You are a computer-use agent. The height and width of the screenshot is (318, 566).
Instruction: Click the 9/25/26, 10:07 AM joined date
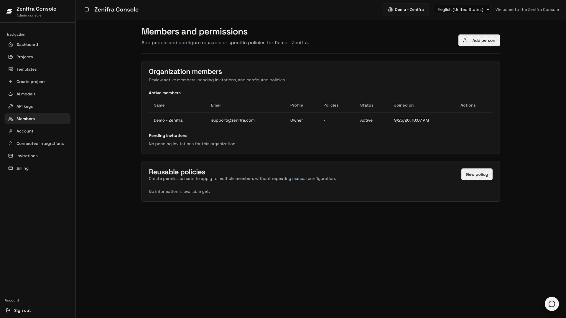(x=411, y=120)
